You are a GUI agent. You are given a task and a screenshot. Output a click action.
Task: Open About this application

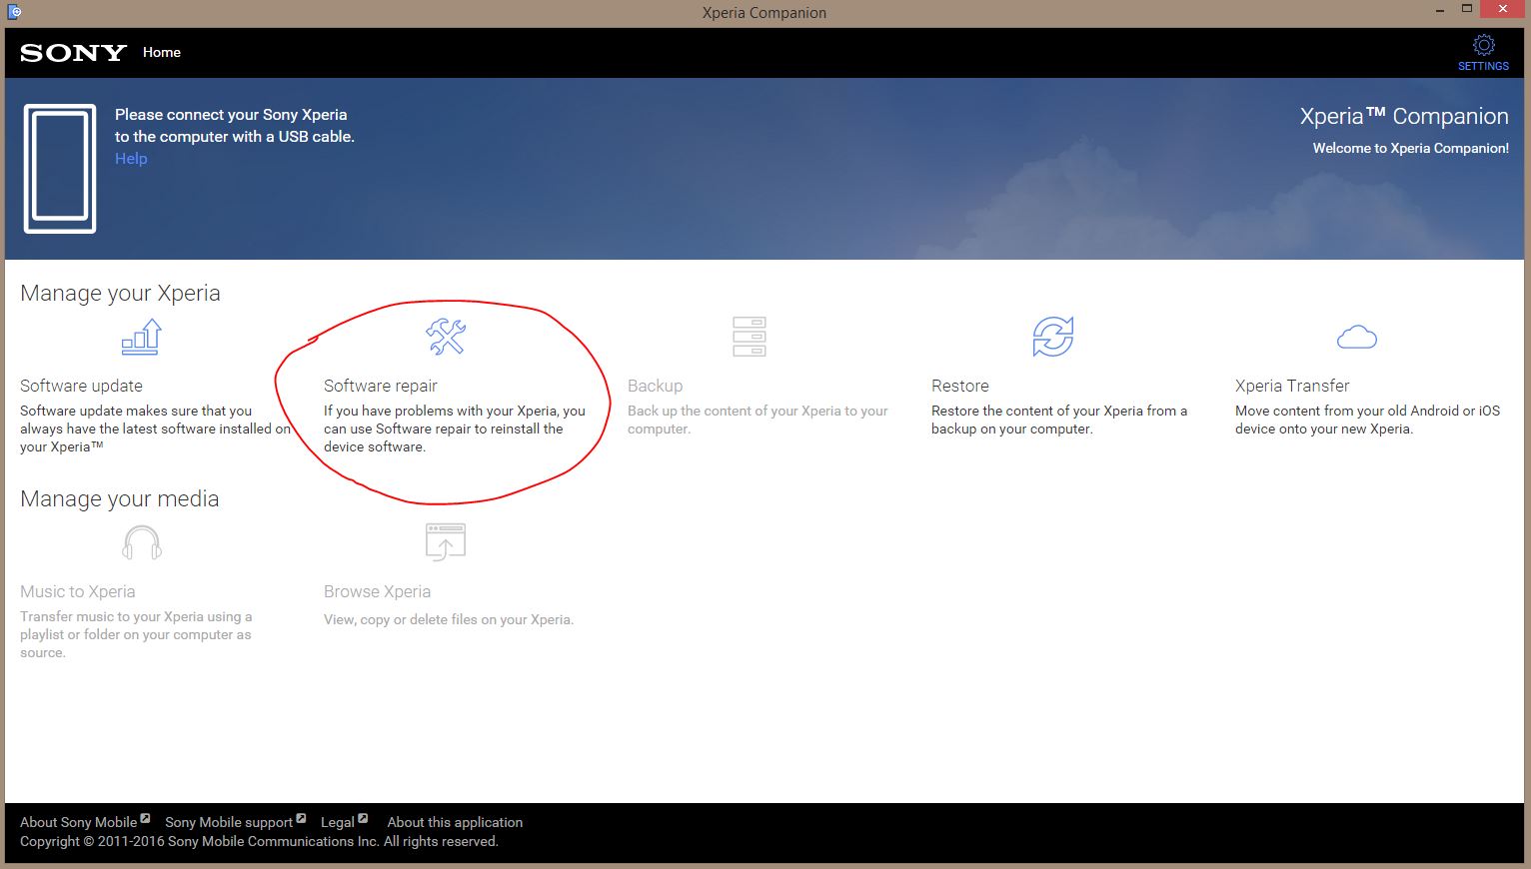pos(455,822)
